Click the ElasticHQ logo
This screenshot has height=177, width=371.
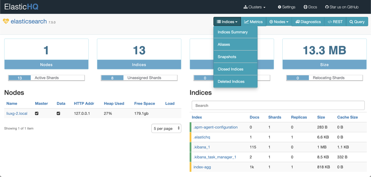coord(21,7)
